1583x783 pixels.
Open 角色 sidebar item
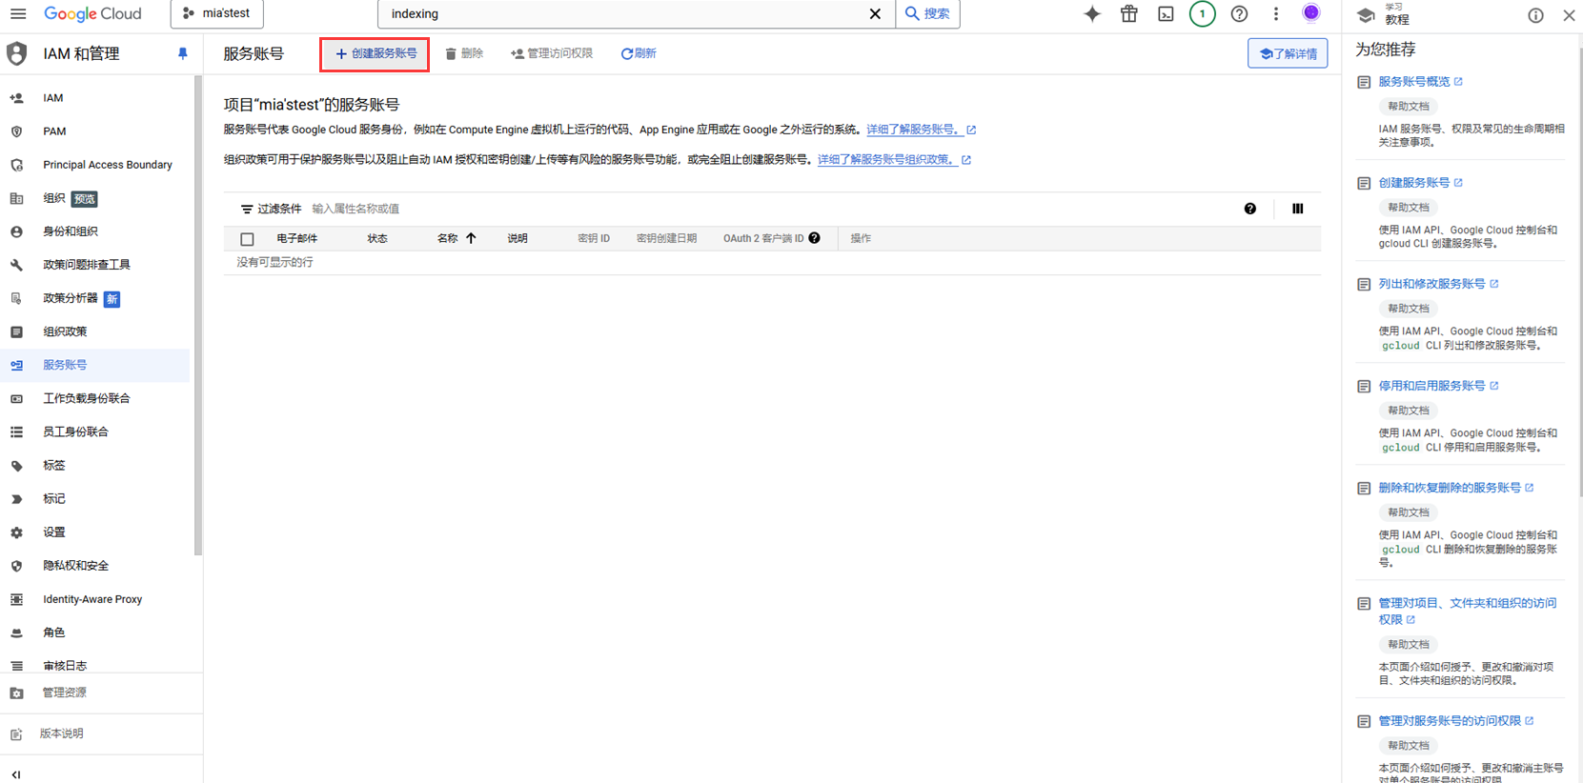pos(95,632)
